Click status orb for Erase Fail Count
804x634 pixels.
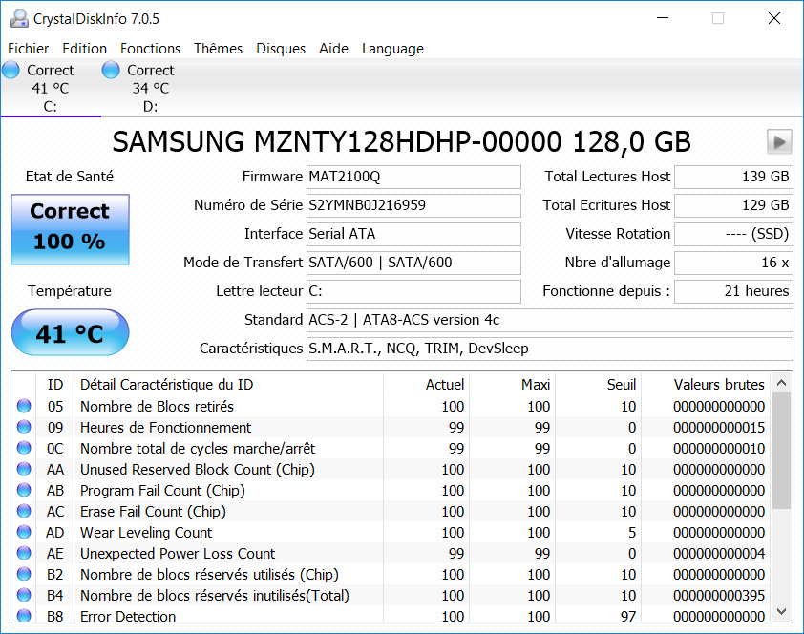pyautogui.click(x=24, y=512)
